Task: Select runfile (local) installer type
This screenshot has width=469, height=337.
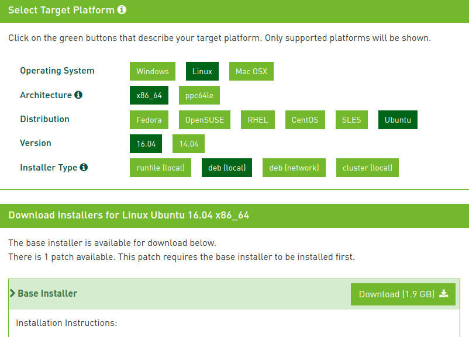Action: click(160, 168)
